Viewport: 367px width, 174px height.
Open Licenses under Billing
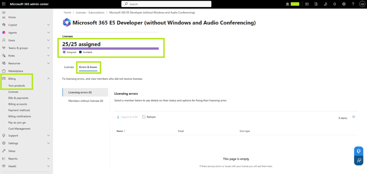[x=13, y=92]
